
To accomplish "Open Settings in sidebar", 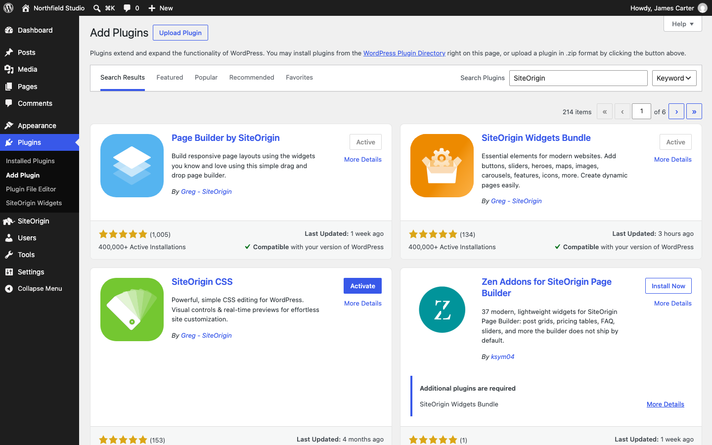I will [40, 272].
